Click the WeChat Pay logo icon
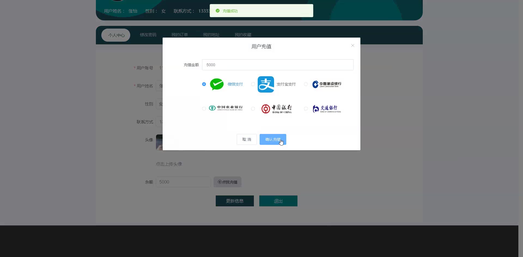 click(217, 84)
